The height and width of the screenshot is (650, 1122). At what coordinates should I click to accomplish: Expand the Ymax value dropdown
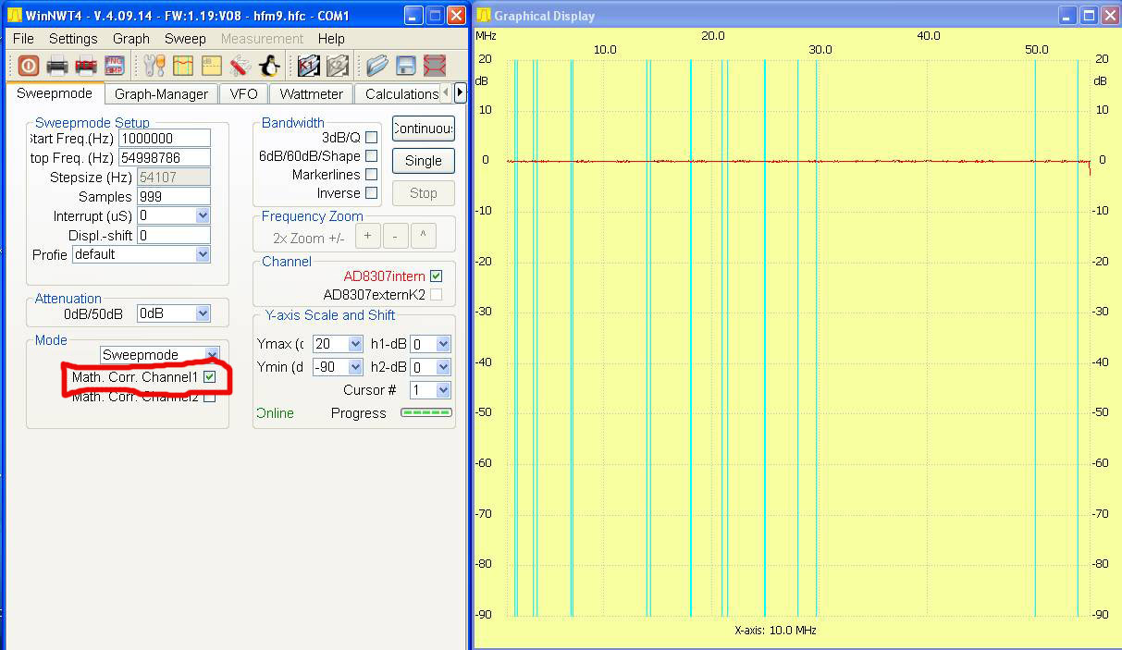pos(355,344)
